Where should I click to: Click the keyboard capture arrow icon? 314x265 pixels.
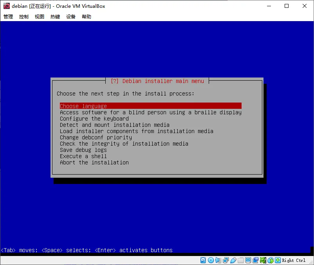[278, 260]
